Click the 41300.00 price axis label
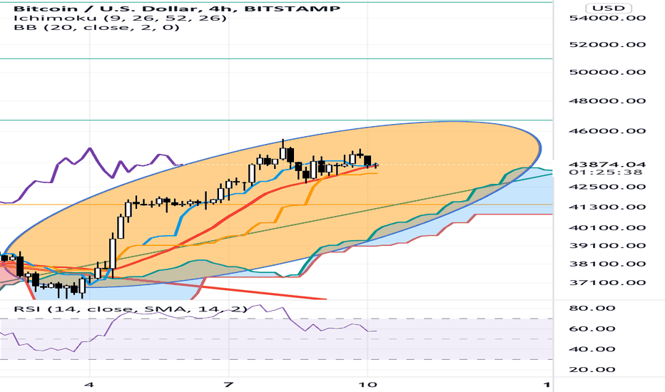Image resolution: width=665 pixels, height=392 pixels. click(x=607, y=207)
